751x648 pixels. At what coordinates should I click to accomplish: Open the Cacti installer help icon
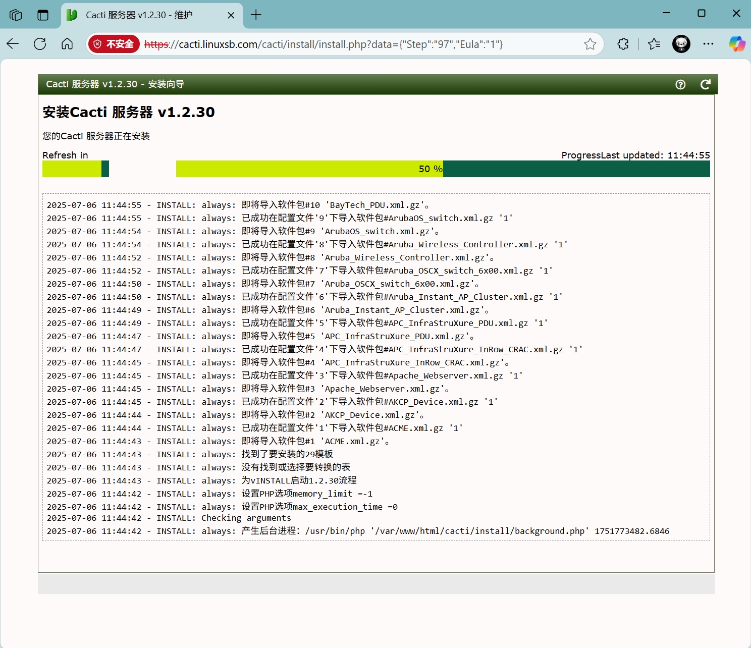tap(680, 84)
